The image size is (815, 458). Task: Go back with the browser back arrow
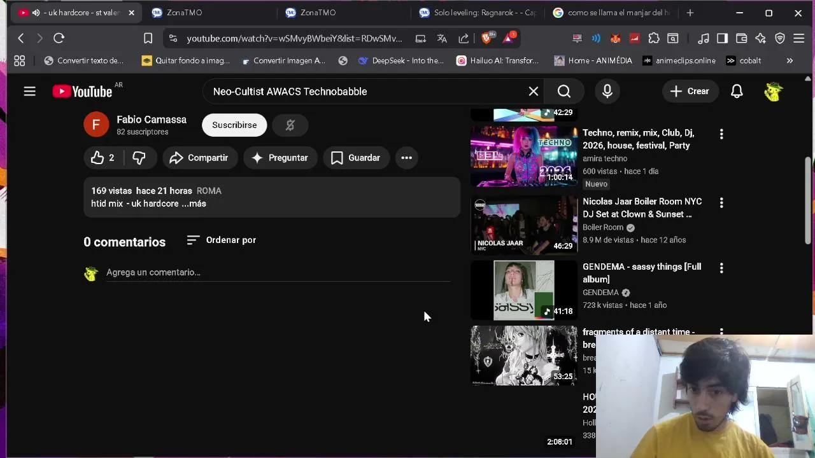coord(21,38)
